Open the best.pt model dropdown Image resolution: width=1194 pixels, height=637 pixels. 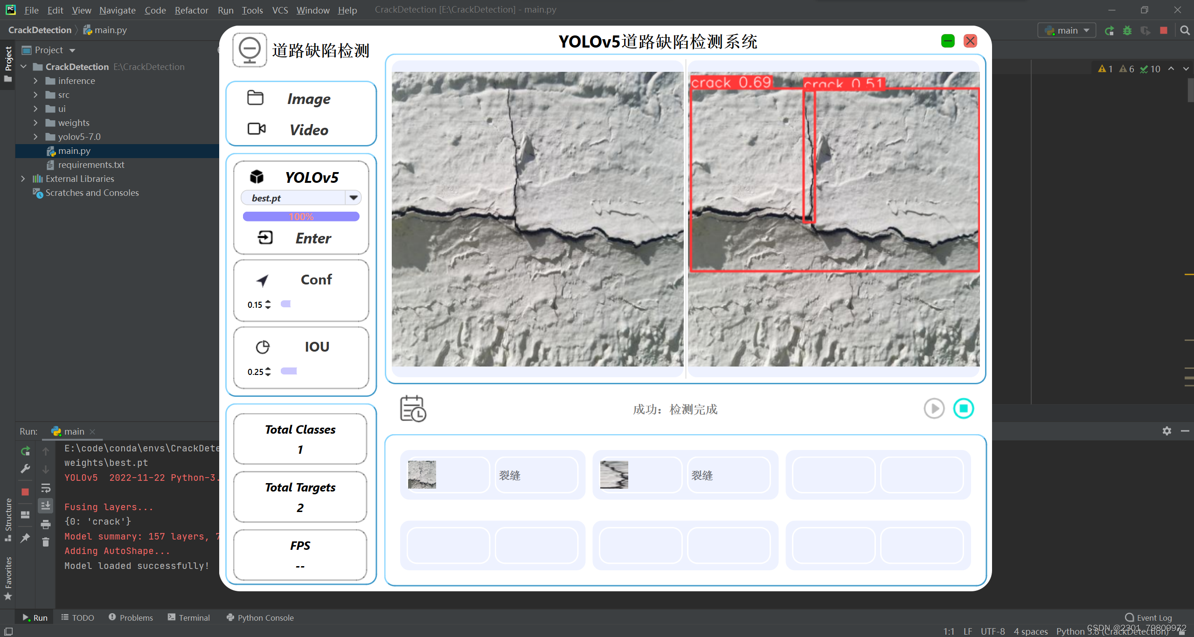pos(354,198)
